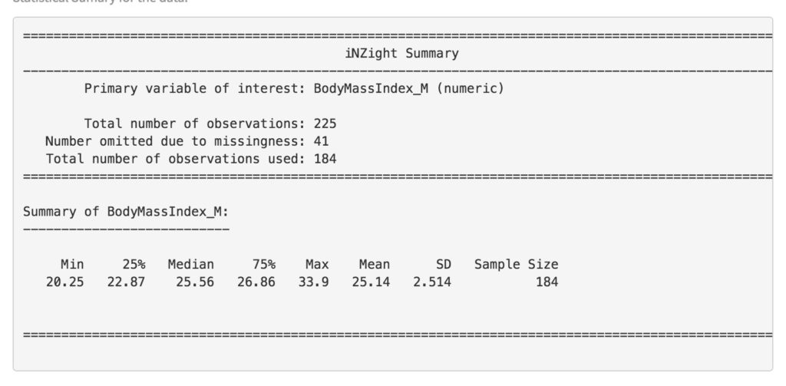This screenshot has width=786, height=386.
Task: Click the Summary of BodyMassIndex_M heading
Action: tap(126, 212)
